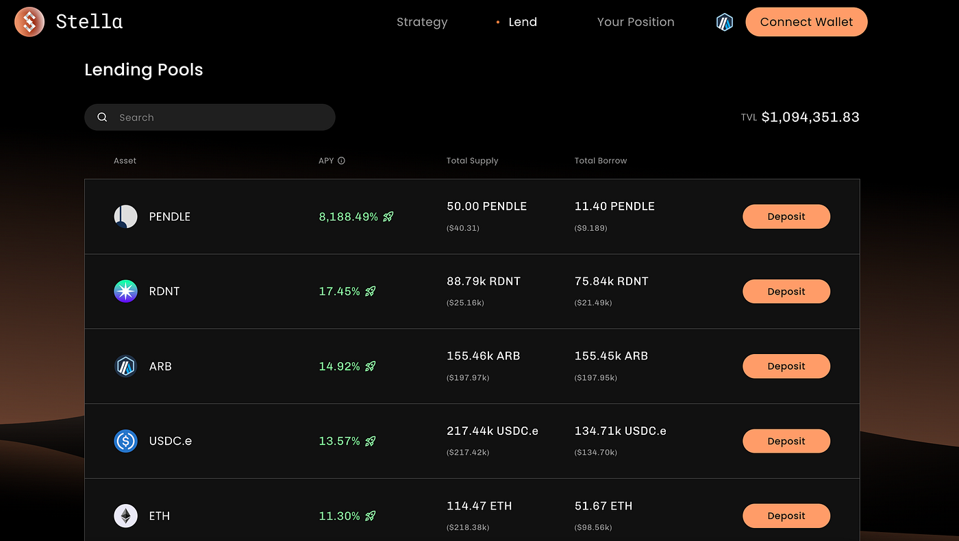The height and width of the screenshot is (541, 959).
Task: Click the 17.45% APY value
Action: (x=340, y=291)
